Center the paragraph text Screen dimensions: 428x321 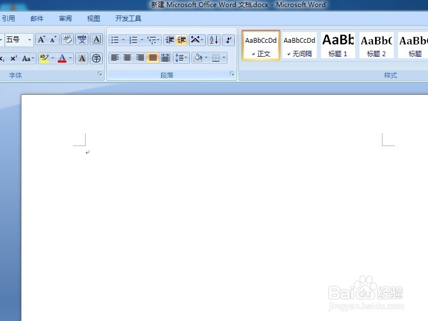[x=127, y=58]
